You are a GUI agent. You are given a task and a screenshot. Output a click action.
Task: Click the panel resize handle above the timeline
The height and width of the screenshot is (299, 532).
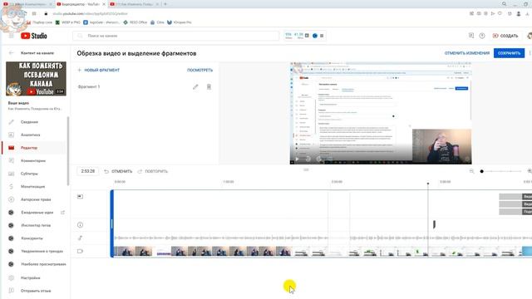tap(306, 169)
